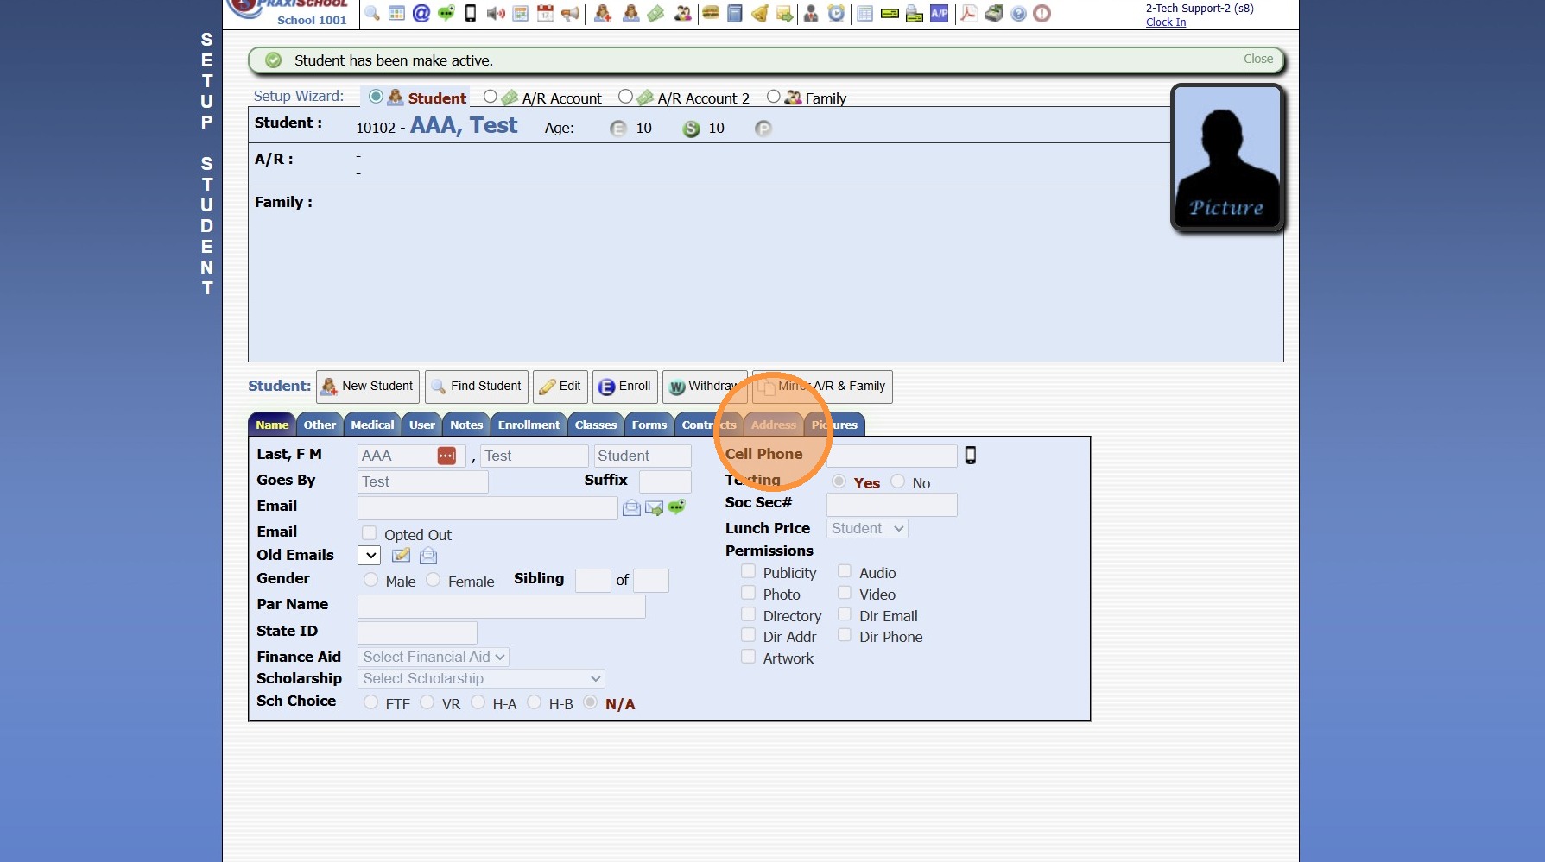
Task: Click the Clock In link
Action: pyautogui.click(x=1165, y=22)
